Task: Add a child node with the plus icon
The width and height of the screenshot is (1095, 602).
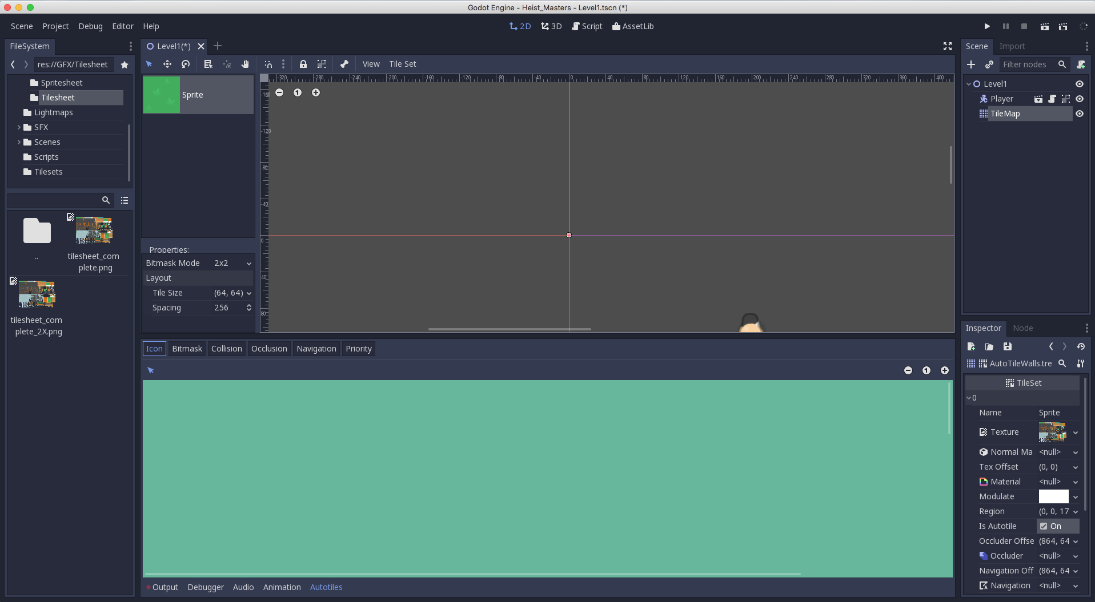Action: 972,64
